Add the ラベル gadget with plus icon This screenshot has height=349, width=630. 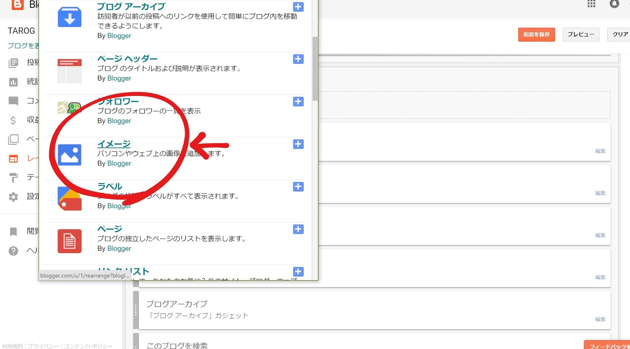pos(298,186)
